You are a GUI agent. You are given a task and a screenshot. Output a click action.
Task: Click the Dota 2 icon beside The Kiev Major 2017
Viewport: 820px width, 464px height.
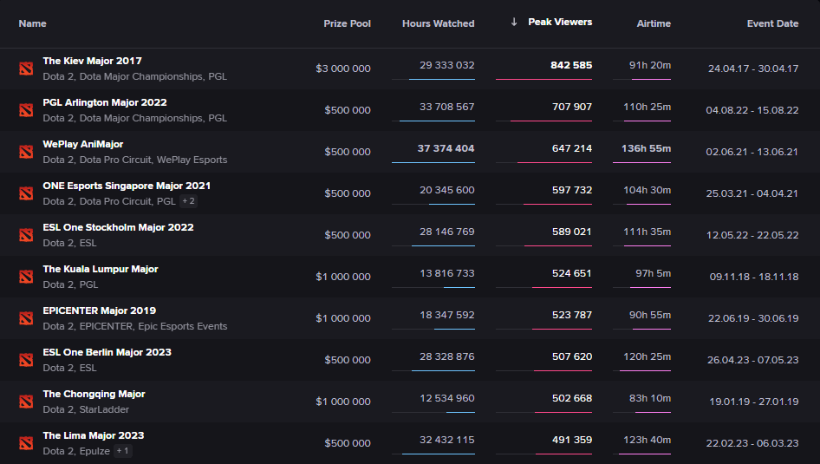26,69
